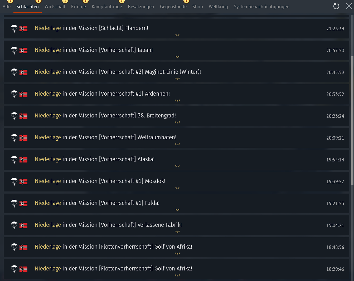Image resolution: width=354 pixels, height=281 pixels.
Task: Open the Wirtschaft tab
Action: click(x=55, y=7)
